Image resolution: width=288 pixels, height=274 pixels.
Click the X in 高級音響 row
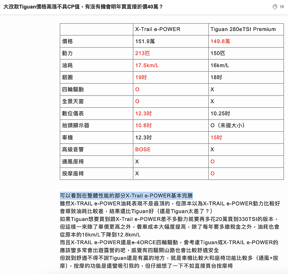click(x=212, y=149)
